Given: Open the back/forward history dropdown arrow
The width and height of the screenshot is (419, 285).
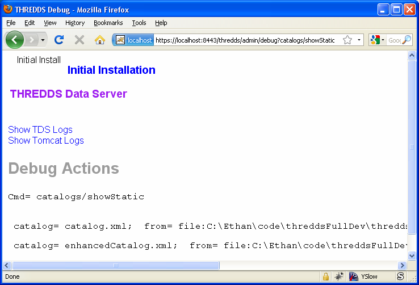Looking at the screenshot, I should [x=43, y=40].
